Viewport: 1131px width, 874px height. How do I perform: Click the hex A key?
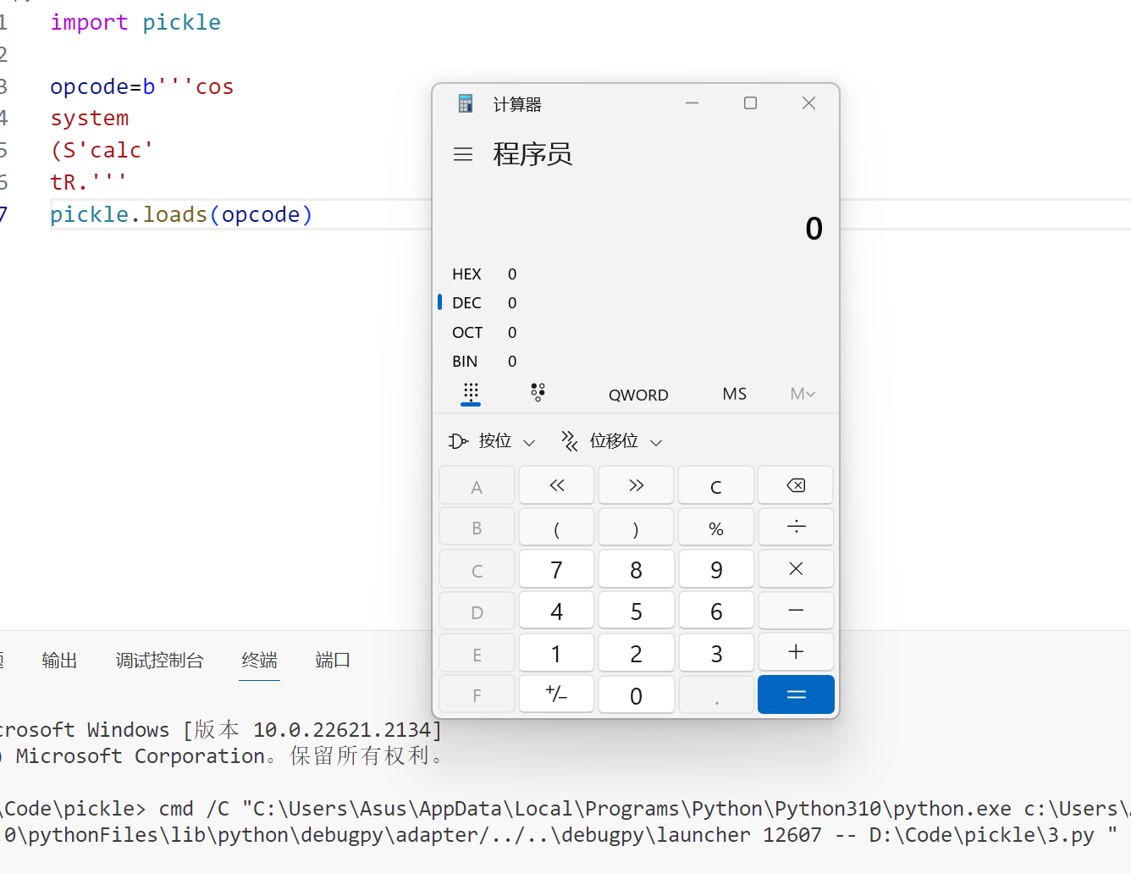click(477, 485)
